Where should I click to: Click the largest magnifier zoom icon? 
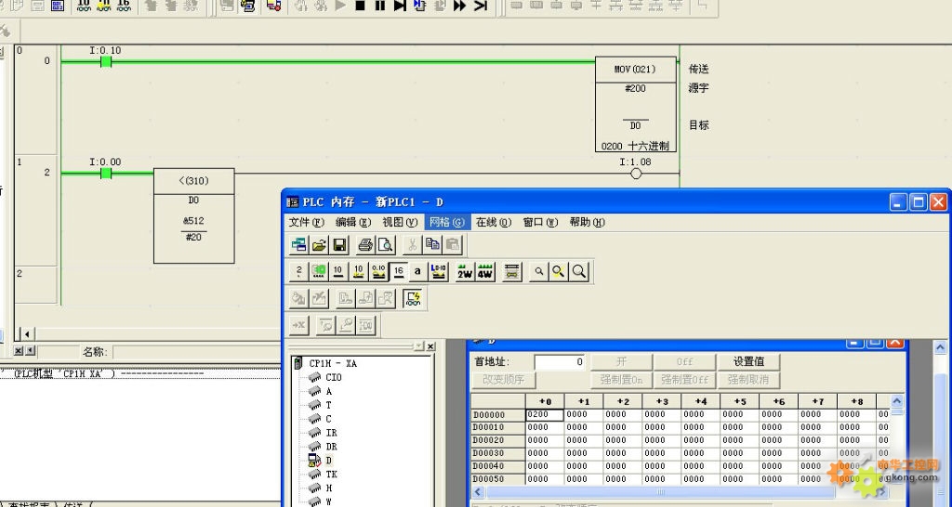point(579,272)
